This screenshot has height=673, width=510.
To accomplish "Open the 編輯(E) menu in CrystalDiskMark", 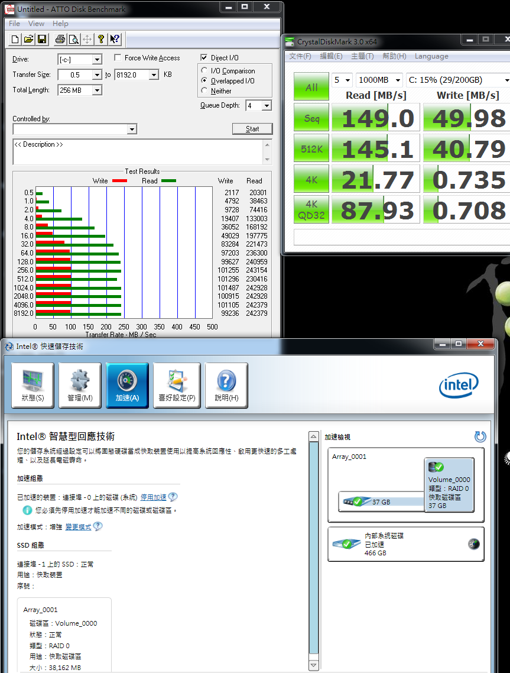I will [x=331, y=56].
